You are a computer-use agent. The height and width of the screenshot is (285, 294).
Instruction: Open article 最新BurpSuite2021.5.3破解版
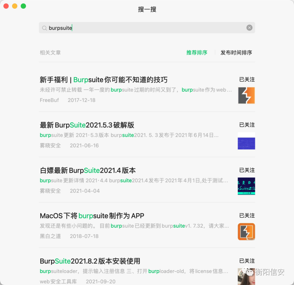tap(87, 125)
